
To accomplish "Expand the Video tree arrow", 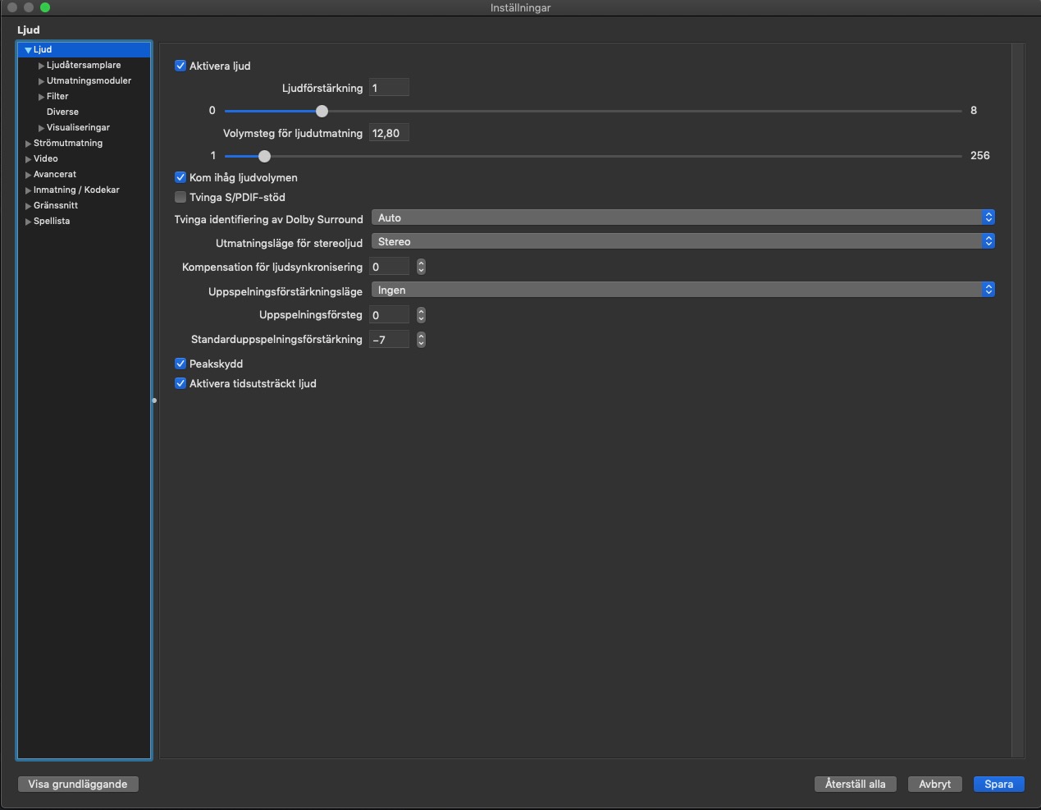I will (28, 159).
